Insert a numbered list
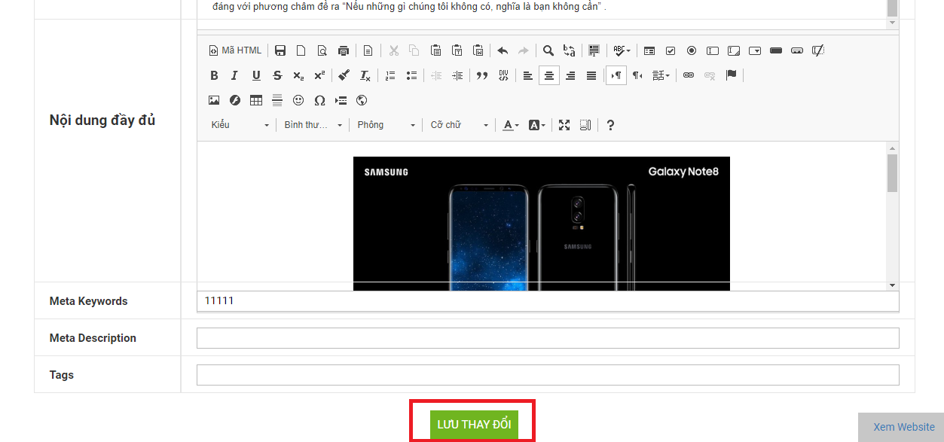 [x=390, y=75]
